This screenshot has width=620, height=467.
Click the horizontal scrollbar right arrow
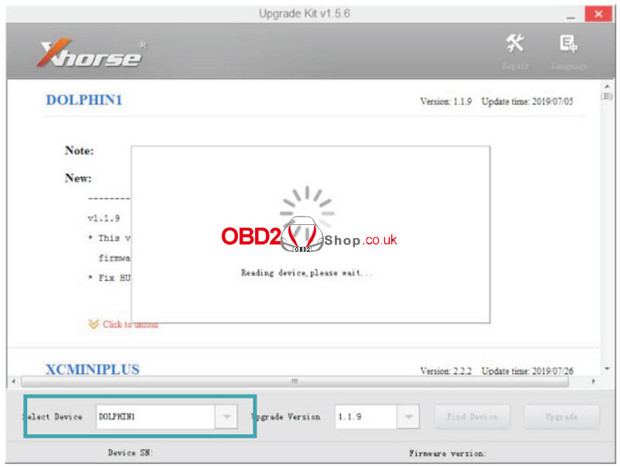[x=593, y=382]
